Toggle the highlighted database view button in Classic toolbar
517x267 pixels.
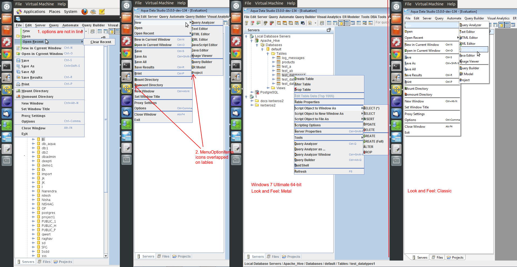click(x=501, y=25)
